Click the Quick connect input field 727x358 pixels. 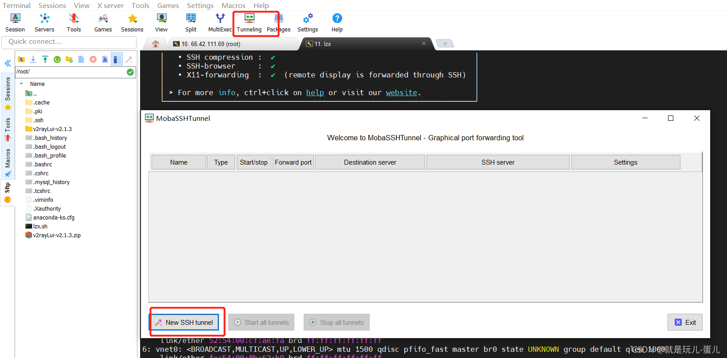coord(69,42)
